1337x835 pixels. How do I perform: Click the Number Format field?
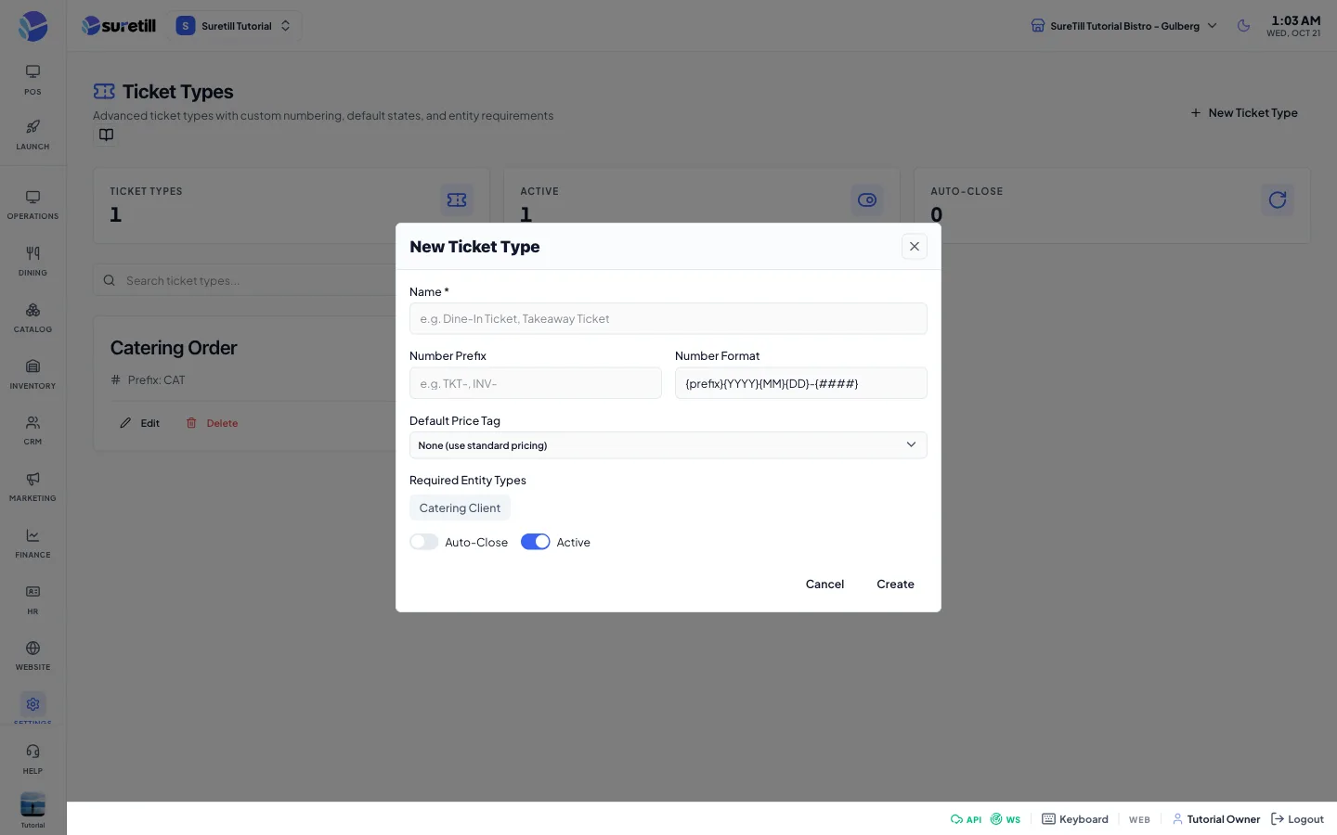[801, 383]
